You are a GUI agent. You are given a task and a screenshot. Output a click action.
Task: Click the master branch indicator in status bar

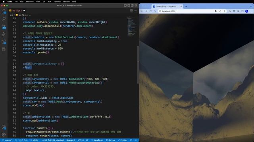(x=7, y=140)
